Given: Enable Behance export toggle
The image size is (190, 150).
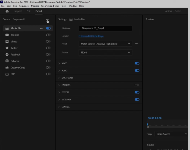Looking at the screenshot, I should [x=48, y=61].
